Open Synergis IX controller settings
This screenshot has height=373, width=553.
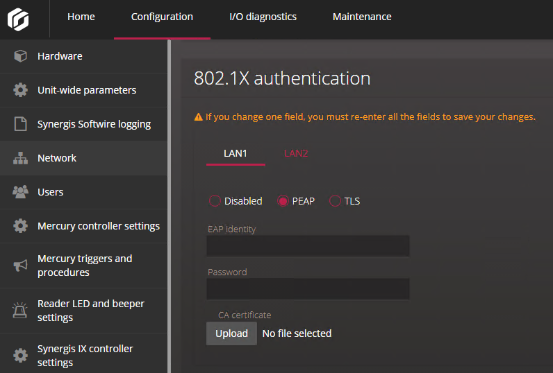point(84,354)
